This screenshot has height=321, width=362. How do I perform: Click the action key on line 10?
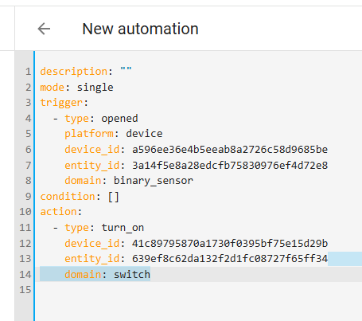point(58,212)
